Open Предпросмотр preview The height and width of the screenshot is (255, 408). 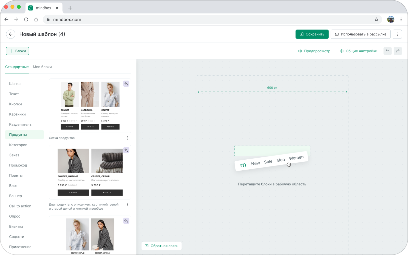pyautogui.click(x=314, y=51)
